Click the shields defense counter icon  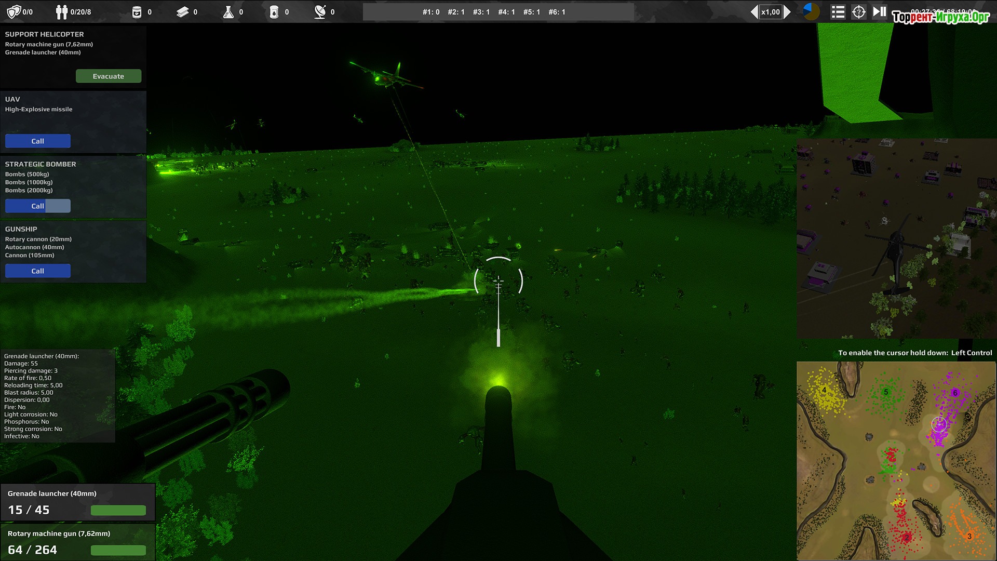click(14, 11)
